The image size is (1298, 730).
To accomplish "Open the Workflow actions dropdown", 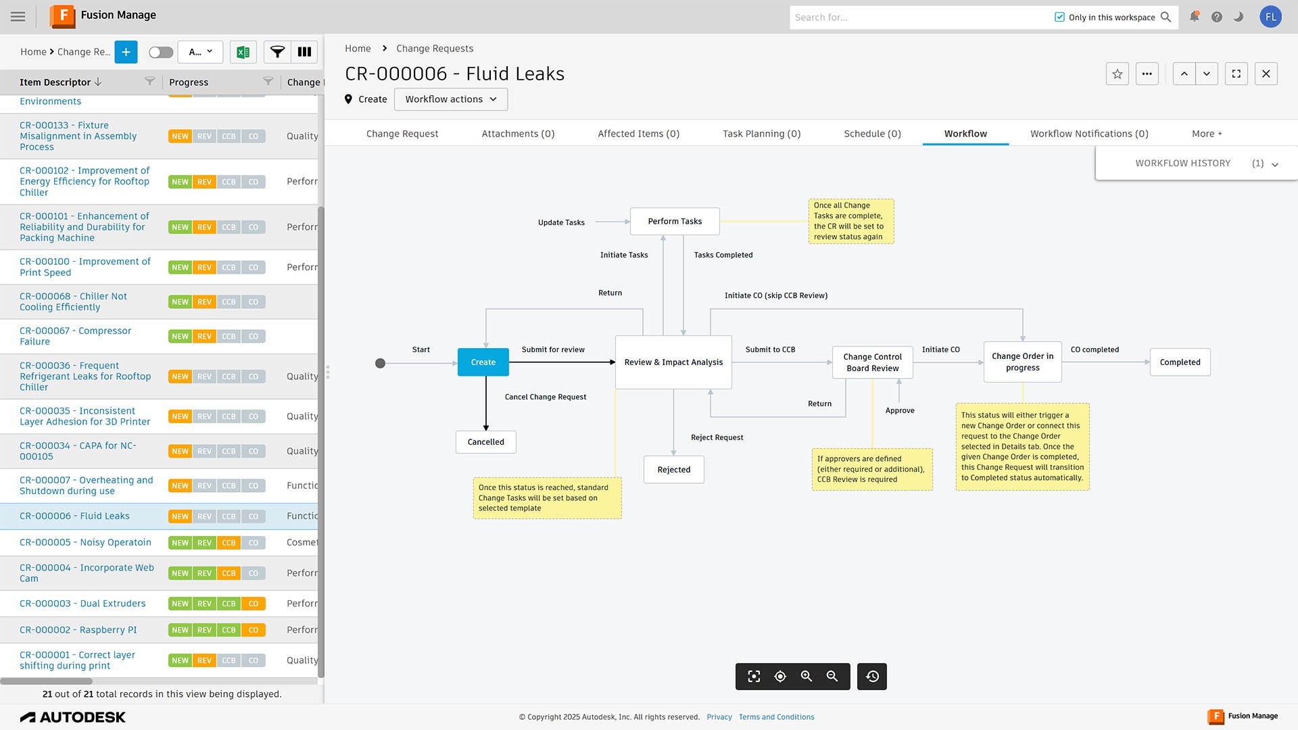I will coord(451,99).
